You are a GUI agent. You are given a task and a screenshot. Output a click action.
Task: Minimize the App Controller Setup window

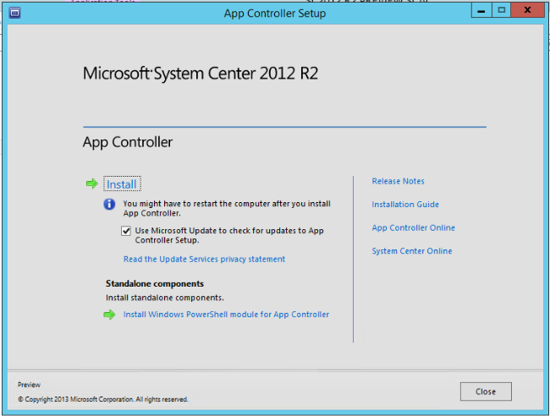coord(481,11)
